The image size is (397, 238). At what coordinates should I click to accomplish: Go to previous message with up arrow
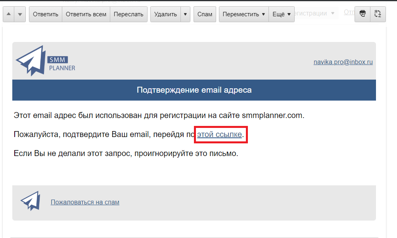click(x=9, y=14)
